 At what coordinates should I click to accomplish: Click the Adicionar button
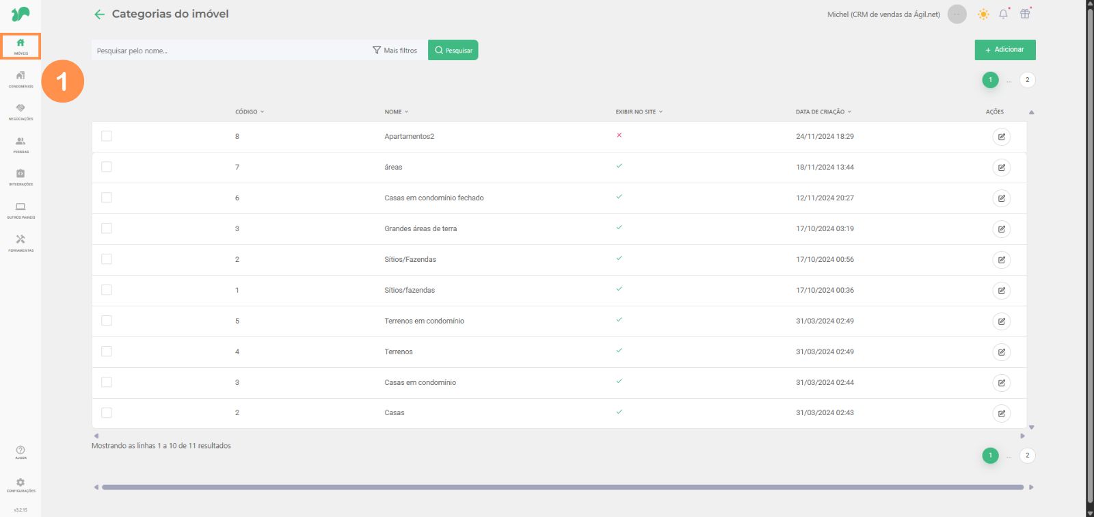[1004, 50]
